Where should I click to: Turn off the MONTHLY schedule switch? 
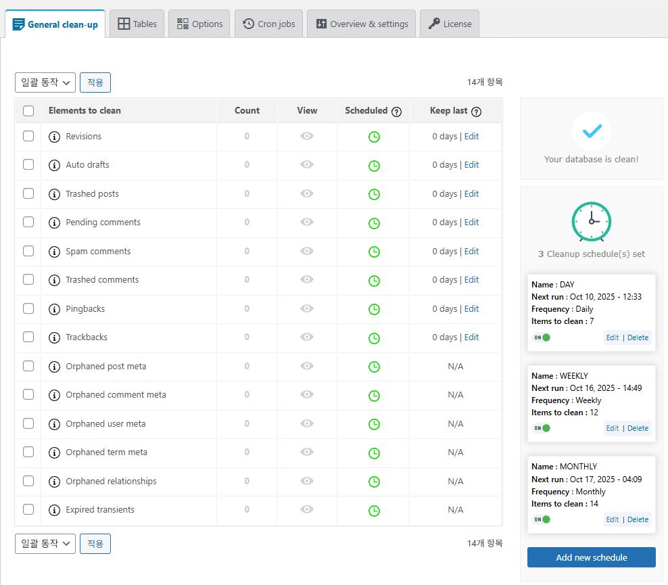542,519
